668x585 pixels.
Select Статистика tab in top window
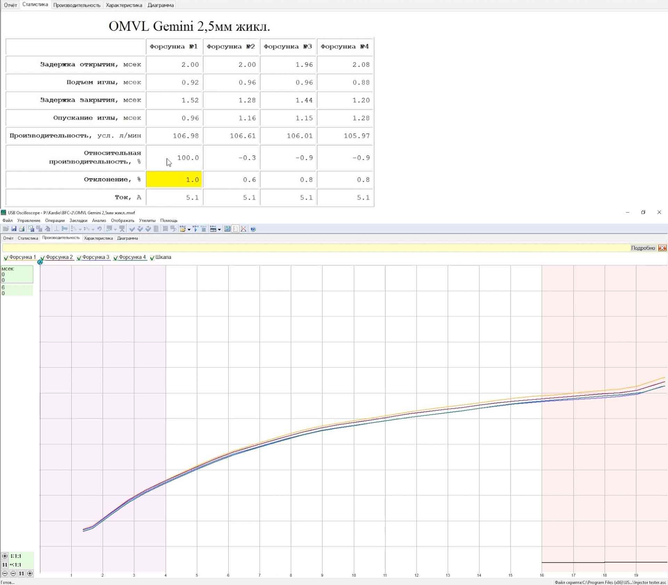pos(35,5)
